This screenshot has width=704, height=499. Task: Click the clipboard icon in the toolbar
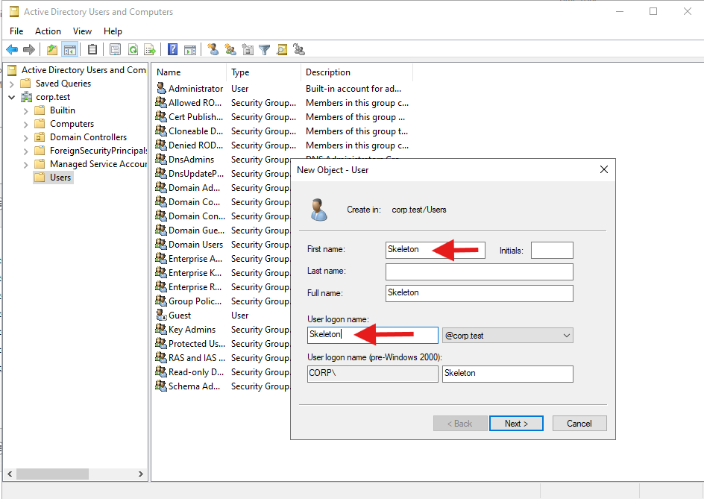tap(92, 49)
